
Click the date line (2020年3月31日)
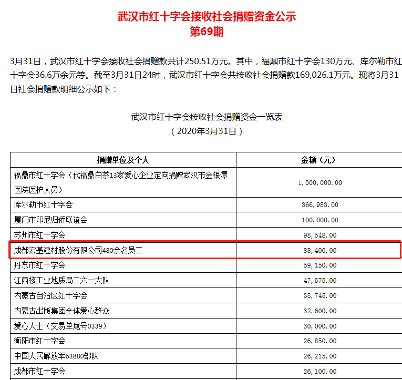(x=207, y=131)
